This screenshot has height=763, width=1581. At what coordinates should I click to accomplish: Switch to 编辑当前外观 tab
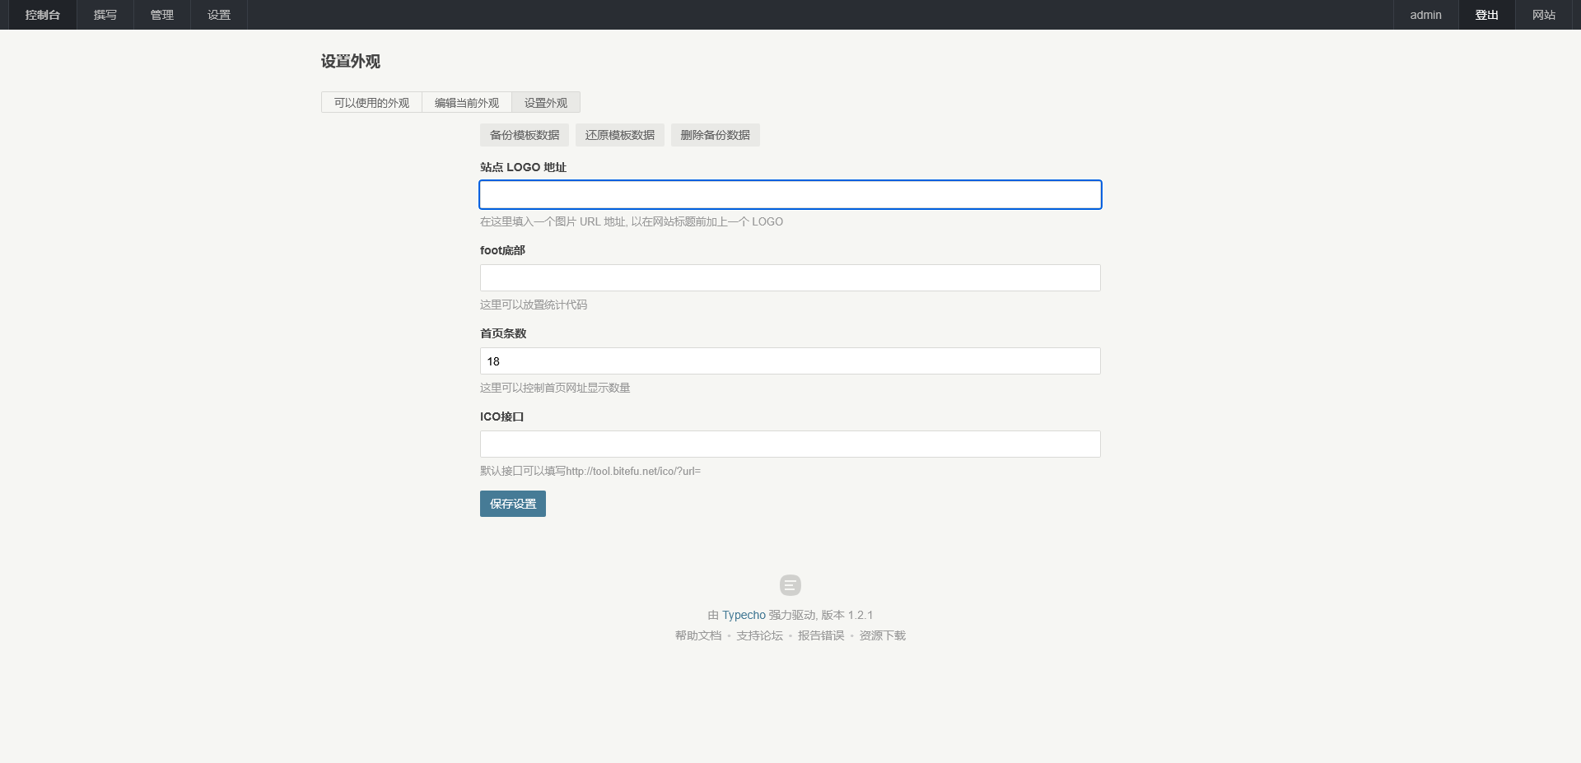[x=467, y=103]
